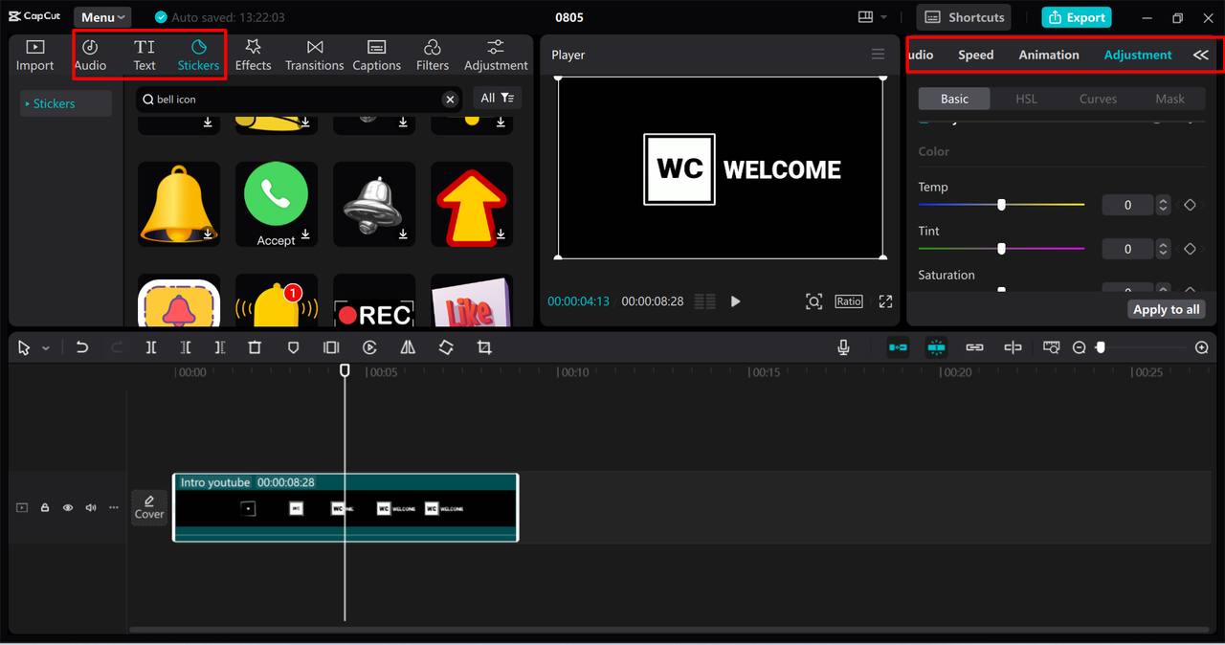Open the Player panel menu
Image resolution: width=1225 pixels, height=645 pixels.
(878, 55)
